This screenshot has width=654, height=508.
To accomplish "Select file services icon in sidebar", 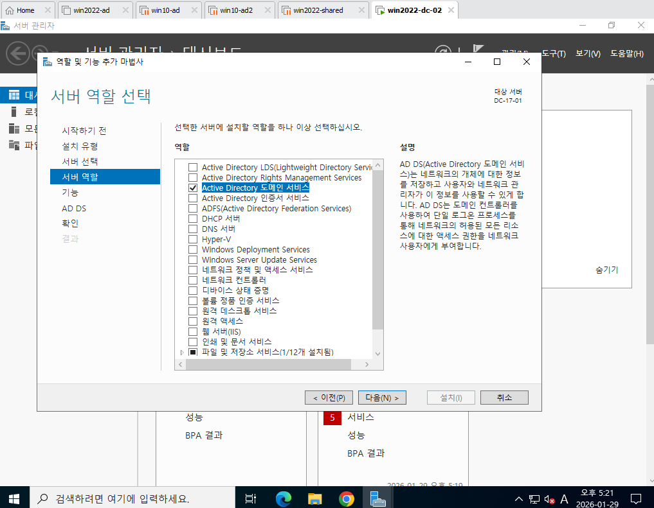I will pyautogui.click(x=14, y=145).
